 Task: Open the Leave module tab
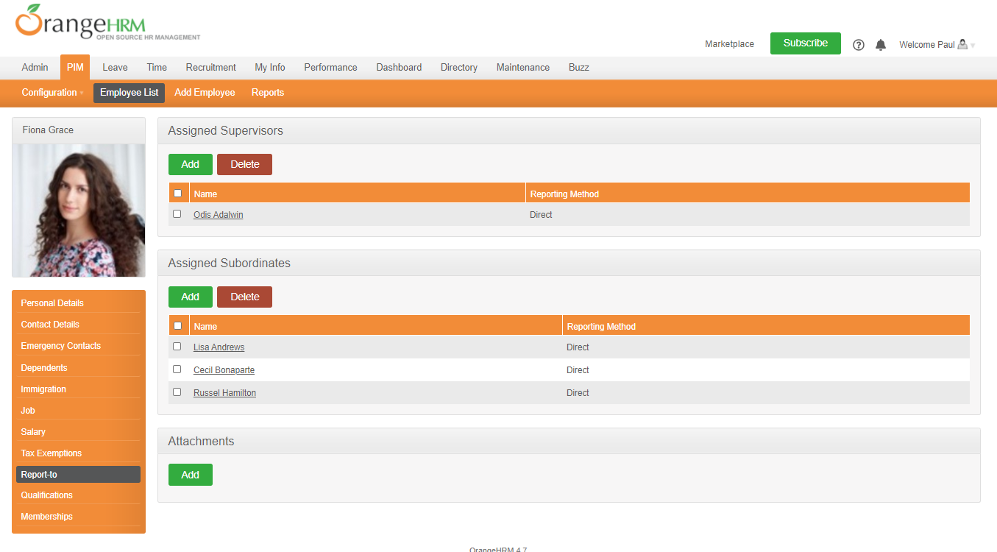[115, 67]
